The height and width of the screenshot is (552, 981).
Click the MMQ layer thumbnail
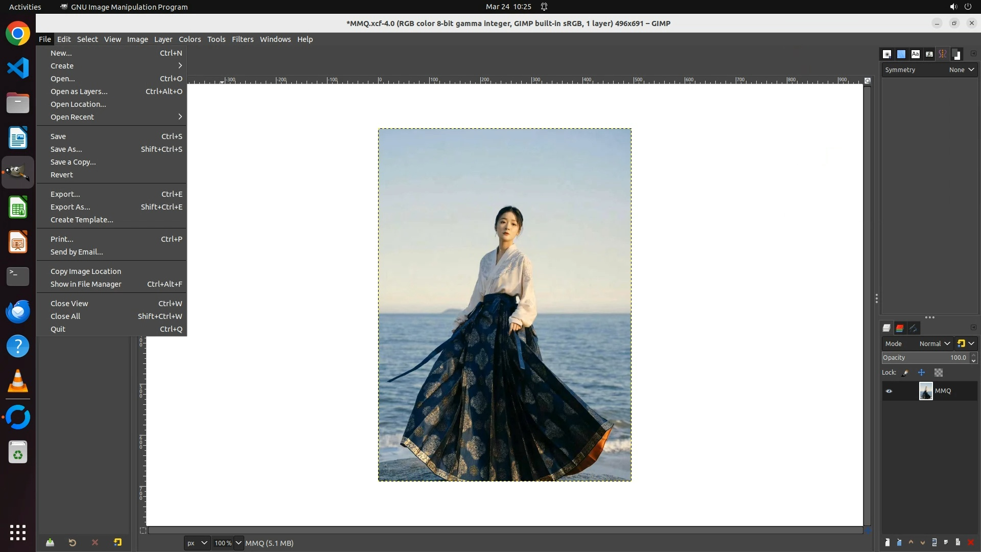pyautogui.click(x=926, y=391)
